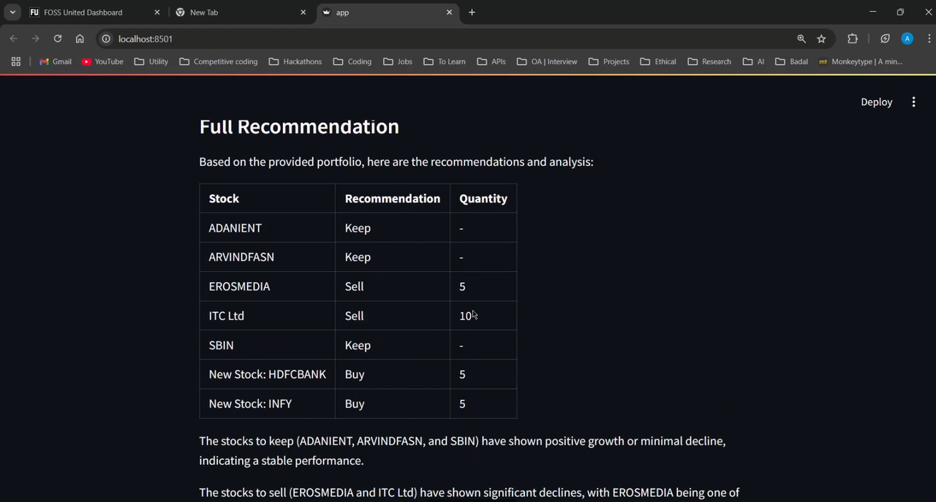Viewport: 936px width, 502px height.
Task: Select the EROSMEDIA stock cell
Action: pyautogui.click(x=267, y=286)
